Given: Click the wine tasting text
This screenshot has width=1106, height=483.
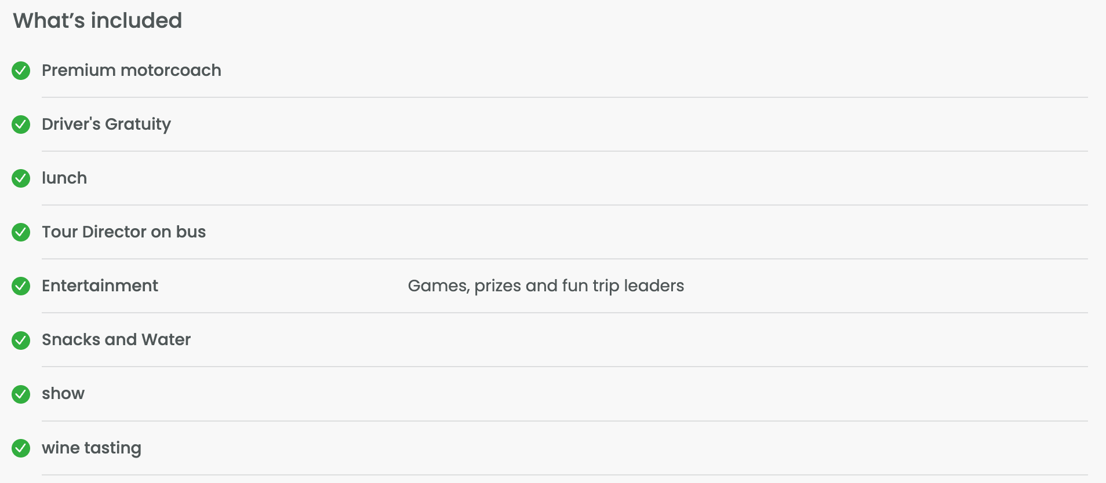Looking at the screenshot, I should pos(92,448).
